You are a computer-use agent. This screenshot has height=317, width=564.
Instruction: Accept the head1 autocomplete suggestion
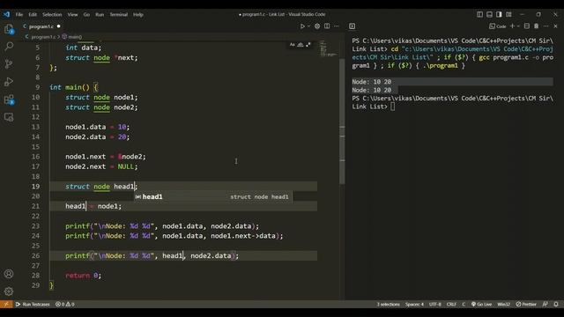[x=213, y=196]
